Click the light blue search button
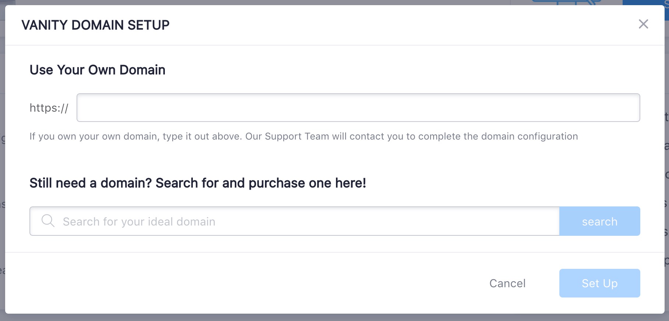 [x=599, y=221]
